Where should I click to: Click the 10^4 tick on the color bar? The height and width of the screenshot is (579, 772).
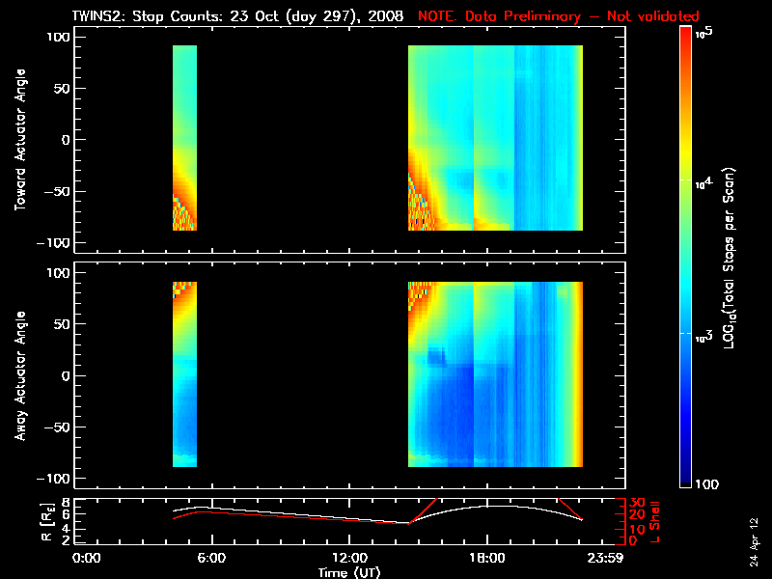(x=703, y=182)
